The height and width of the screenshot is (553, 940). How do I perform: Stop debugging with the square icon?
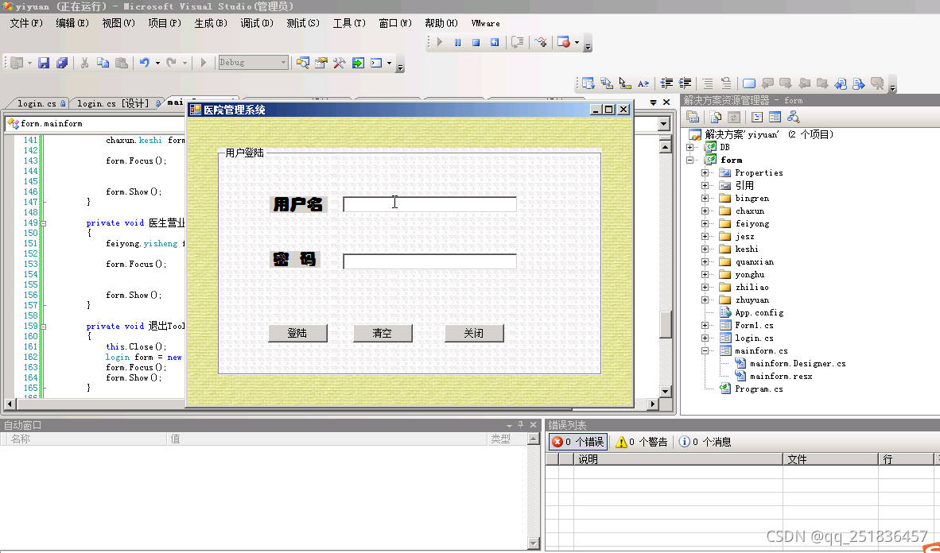[x=476, y=43]
